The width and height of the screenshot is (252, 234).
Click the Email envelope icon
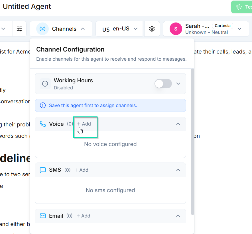tap(43, 216)
